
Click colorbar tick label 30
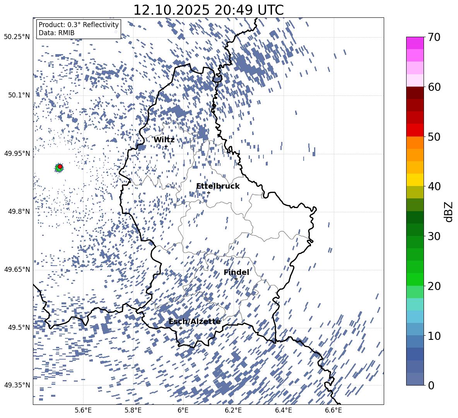(x=434, y=236)
